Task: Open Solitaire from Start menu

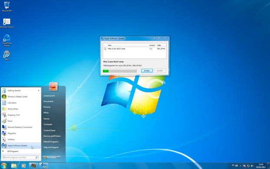Action: (21, 139)
